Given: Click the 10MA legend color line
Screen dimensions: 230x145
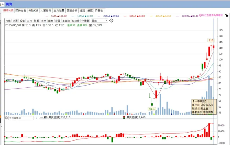Looking at the screenshot, I should click(x=73, y=16).
